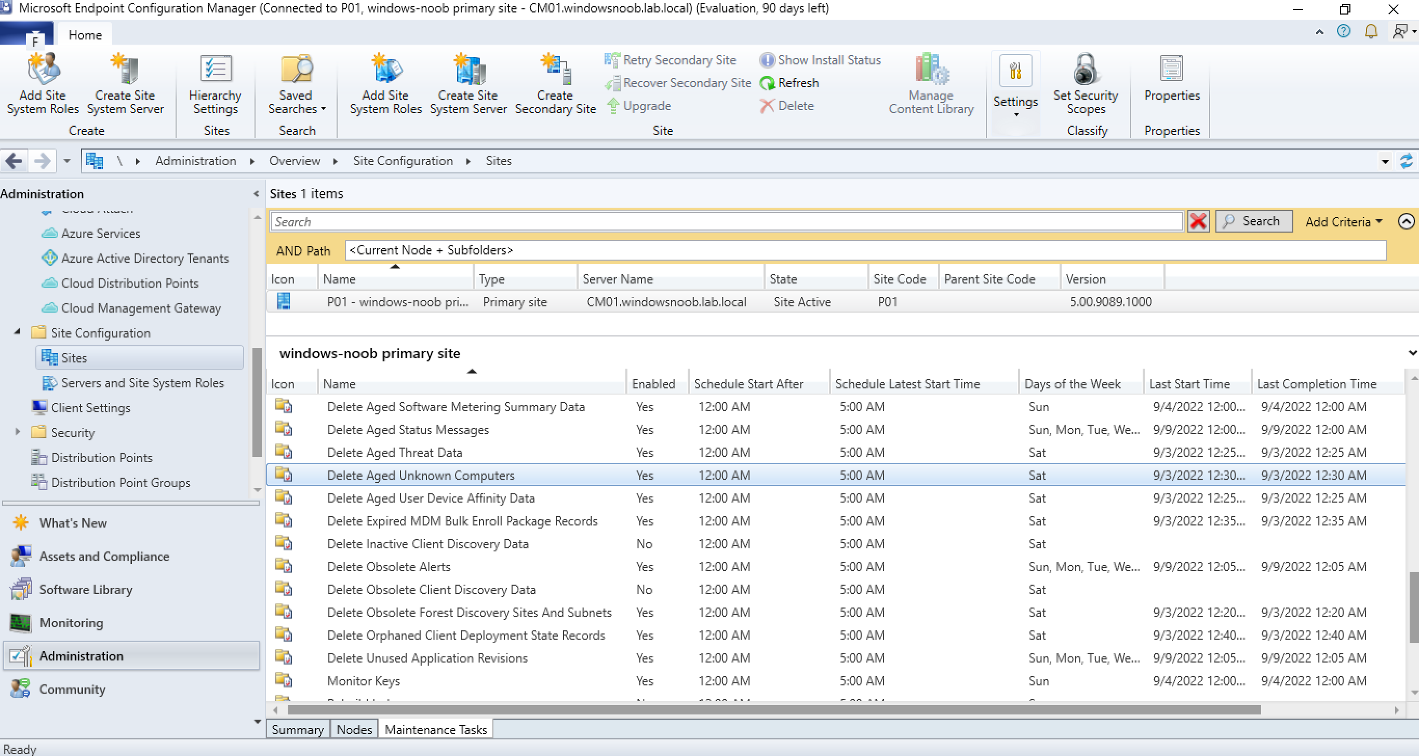Collapse the ribbon with the up chevron
This screenshot has width=1419, height=756.
(x=1319, y=32)
